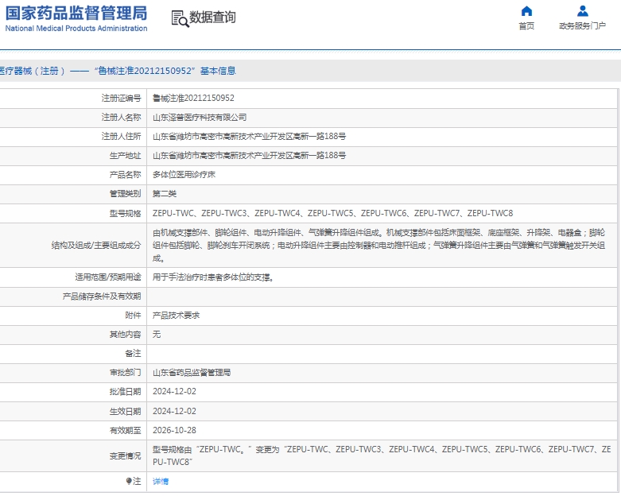Screen dimensions: 621x496
Task: Select the 注册人住所 address value
Action: coord(249,137)
